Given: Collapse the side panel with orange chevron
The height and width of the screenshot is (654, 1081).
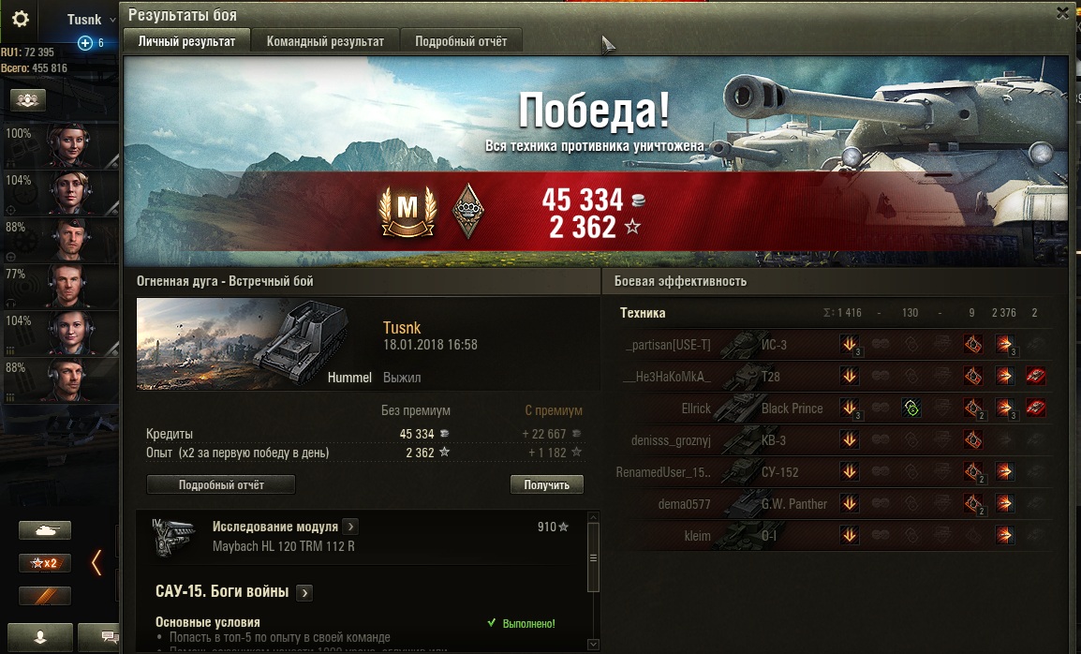Looking at the screenshot, I should coord(96,563).
